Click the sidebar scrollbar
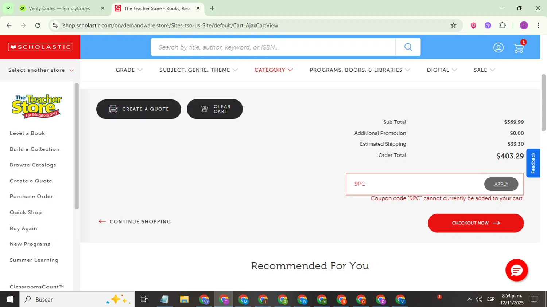 pos(77,146)
